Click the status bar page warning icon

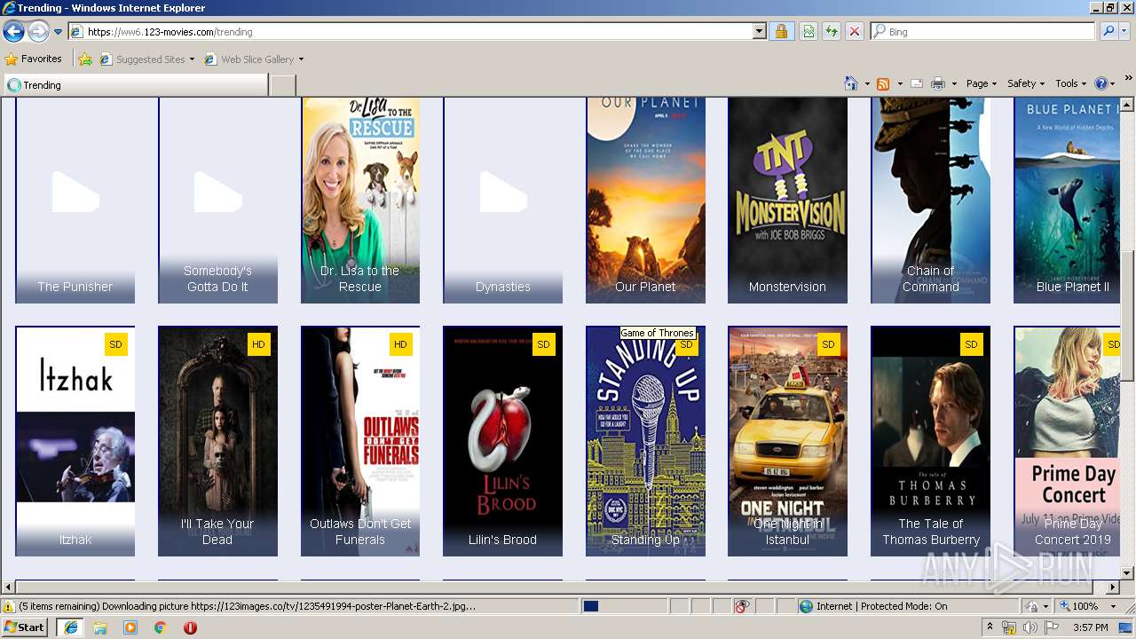pos(9,606)
